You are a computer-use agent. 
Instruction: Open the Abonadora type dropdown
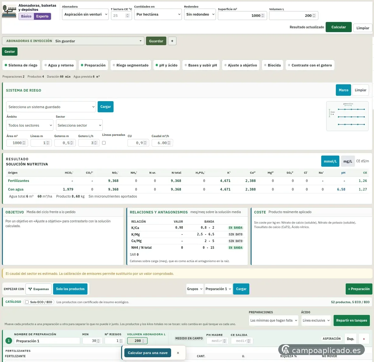click(85, 14)
